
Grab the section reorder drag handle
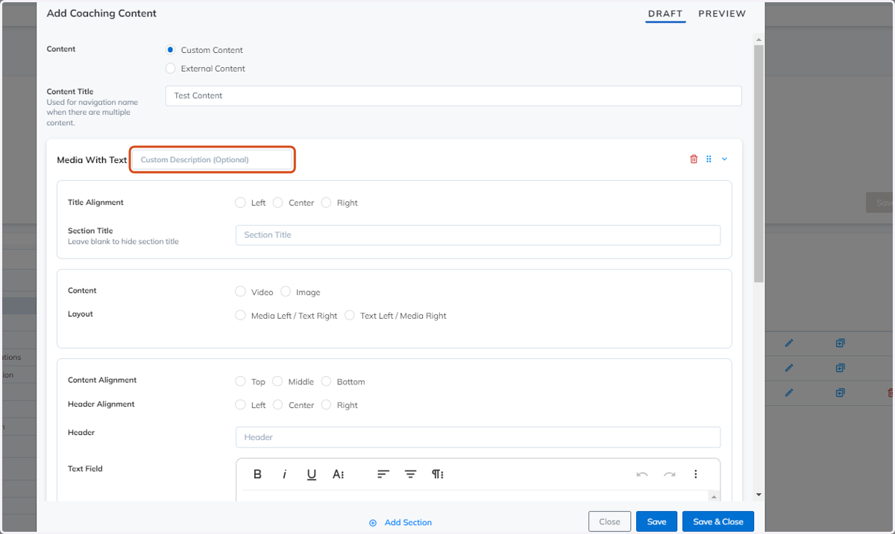pos(709,159)
